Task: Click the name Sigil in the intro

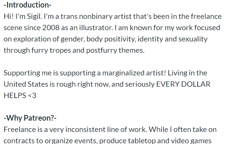Action: pyautogui.click(x=34, y=17)
